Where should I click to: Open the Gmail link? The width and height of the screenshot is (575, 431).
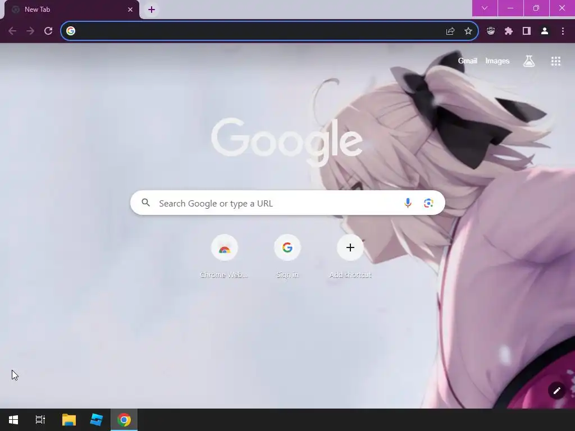(468, 61)
